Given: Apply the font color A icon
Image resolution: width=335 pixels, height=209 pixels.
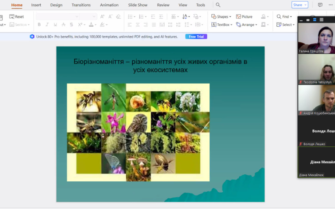Looking at the screenshot, I should tap(91, 25).
